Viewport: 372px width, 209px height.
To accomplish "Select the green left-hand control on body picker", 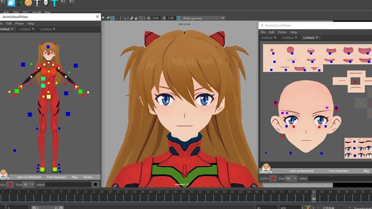I will 81,91.
